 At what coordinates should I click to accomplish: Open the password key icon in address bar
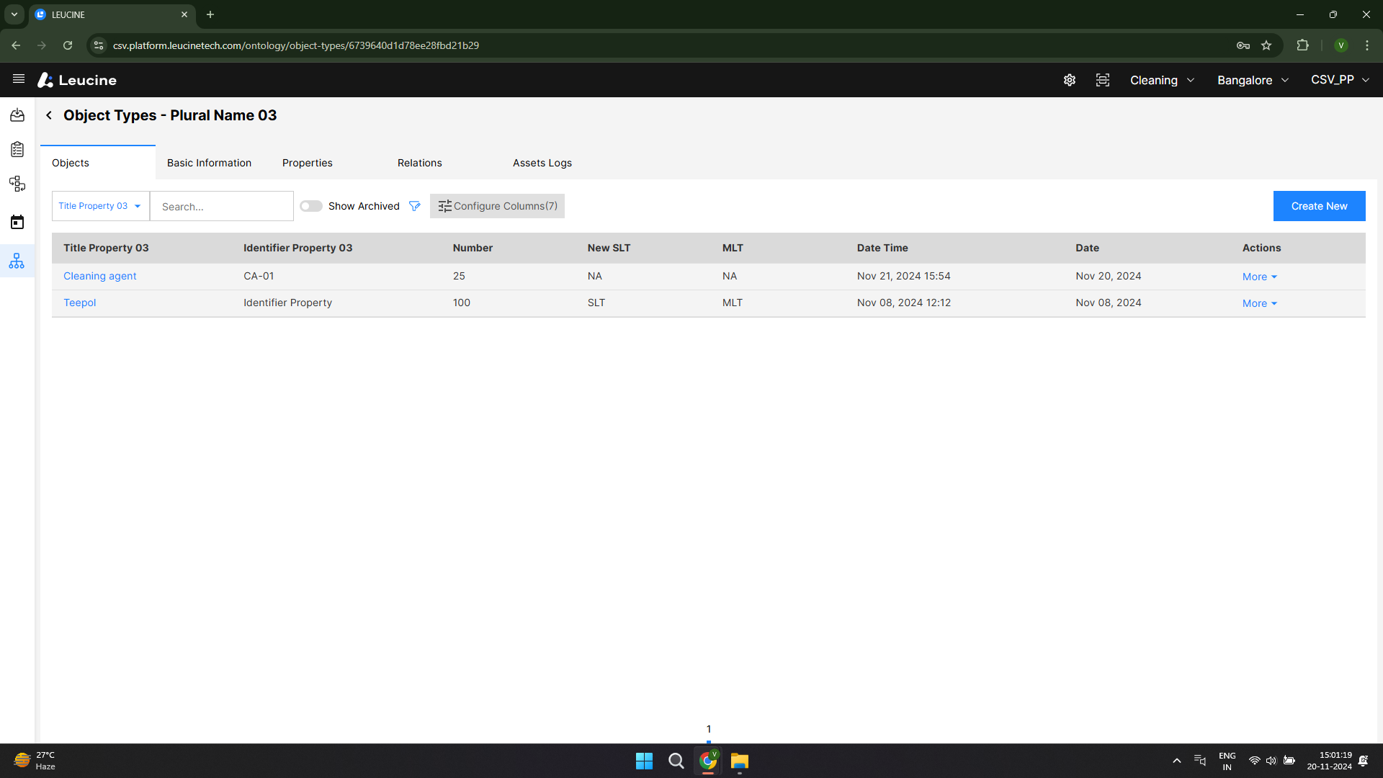pos(1243,45)
